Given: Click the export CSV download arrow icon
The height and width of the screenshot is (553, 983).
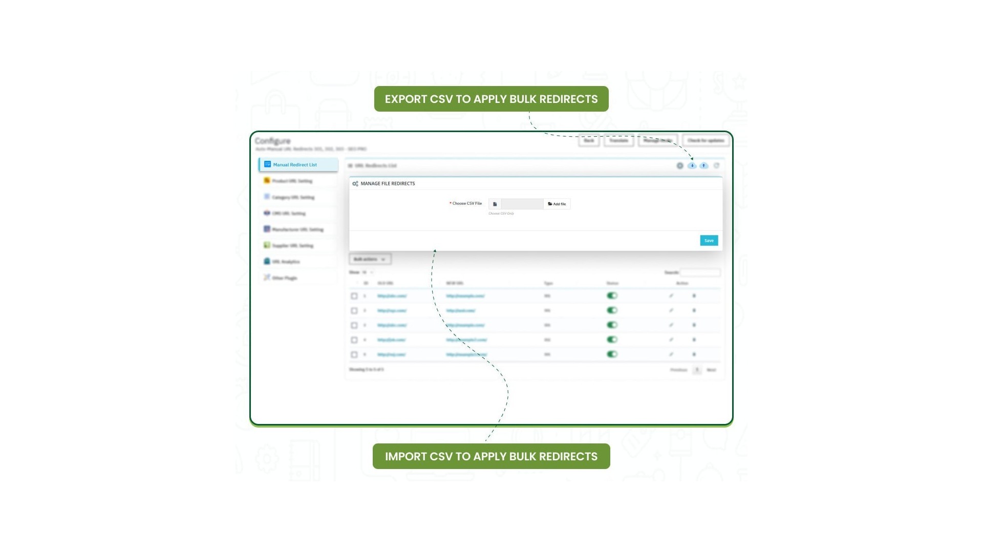Looking at the screenshot, I should 692,165.
